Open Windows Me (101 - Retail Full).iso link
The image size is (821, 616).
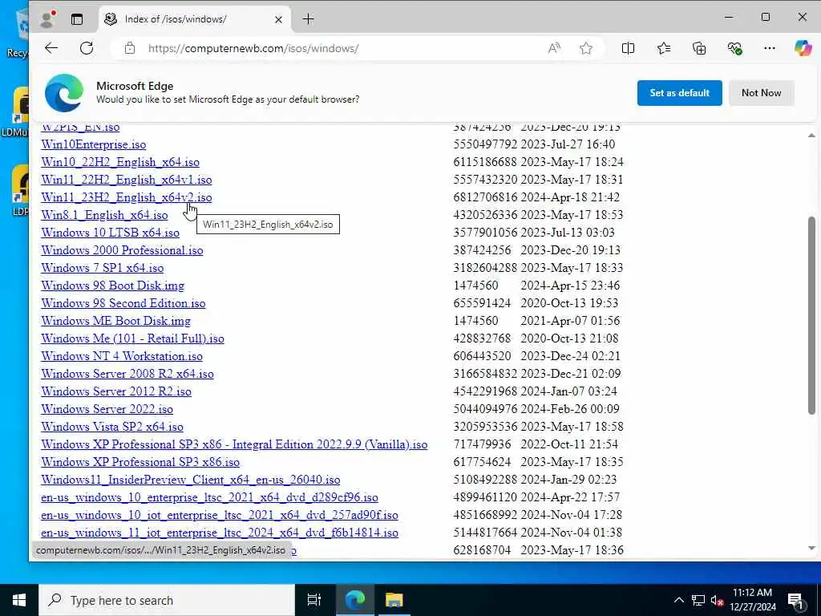132,338
